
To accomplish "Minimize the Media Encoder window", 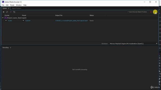I will [x=144, y=2].
